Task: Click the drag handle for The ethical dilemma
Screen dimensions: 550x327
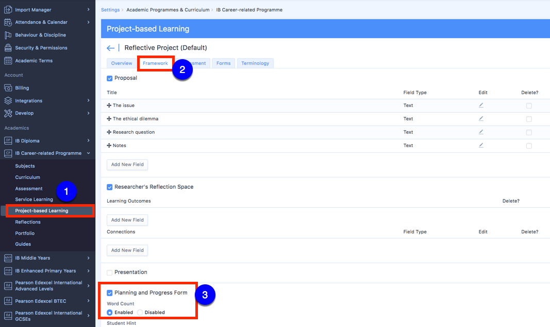Action: click(109, 119)
